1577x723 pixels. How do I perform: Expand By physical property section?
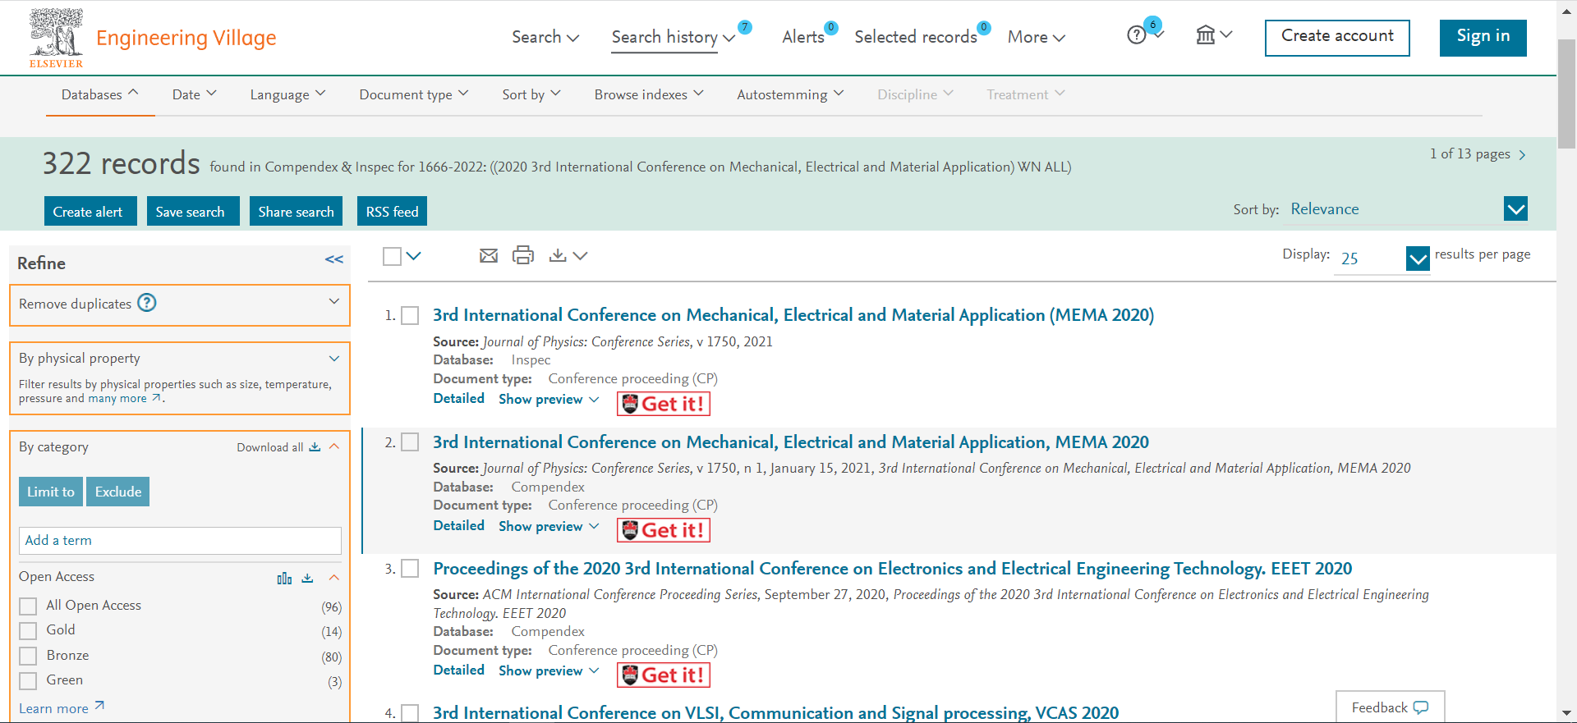(x=334, y=359)
